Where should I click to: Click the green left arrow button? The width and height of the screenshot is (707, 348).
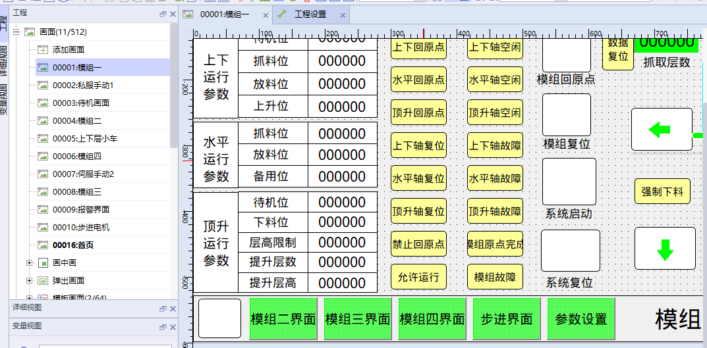pos(662,130)
